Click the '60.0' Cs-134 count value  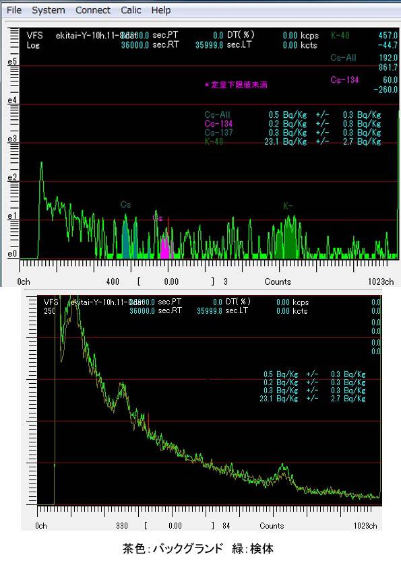390,80
